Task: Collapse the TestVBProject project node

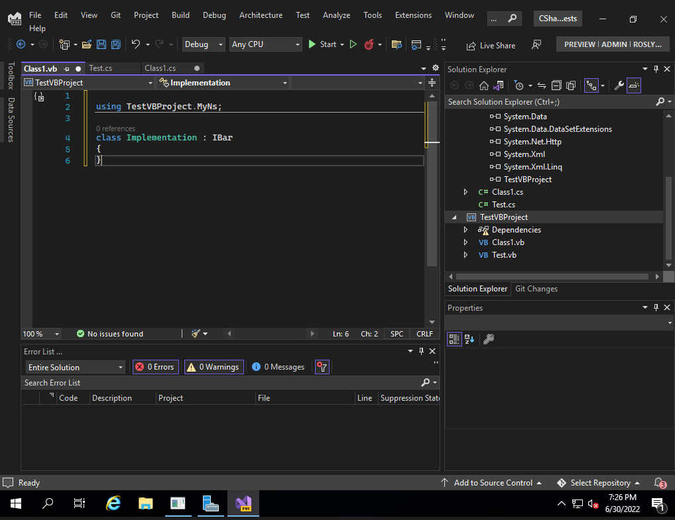Action: 454,217
